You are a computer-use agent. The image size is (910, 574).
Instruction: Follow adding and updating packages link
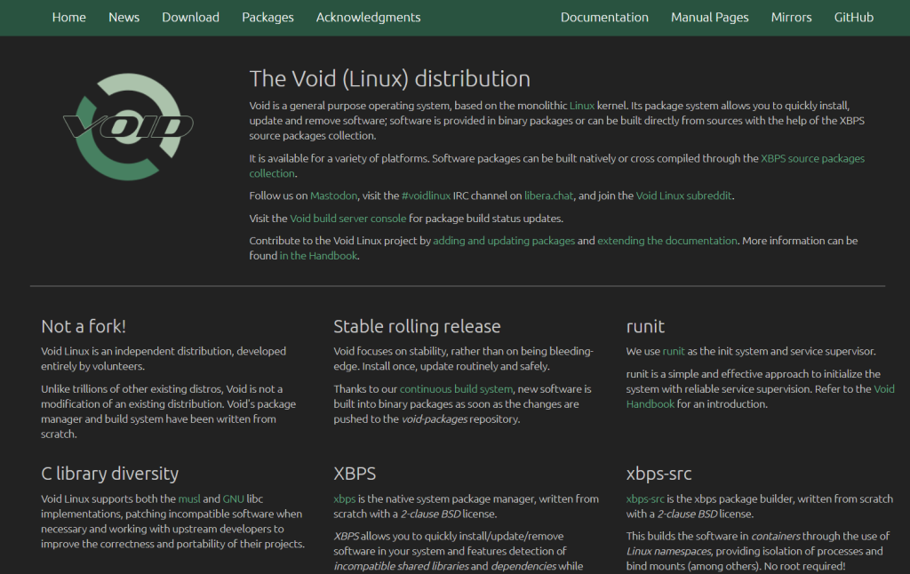tap(504, 241)
